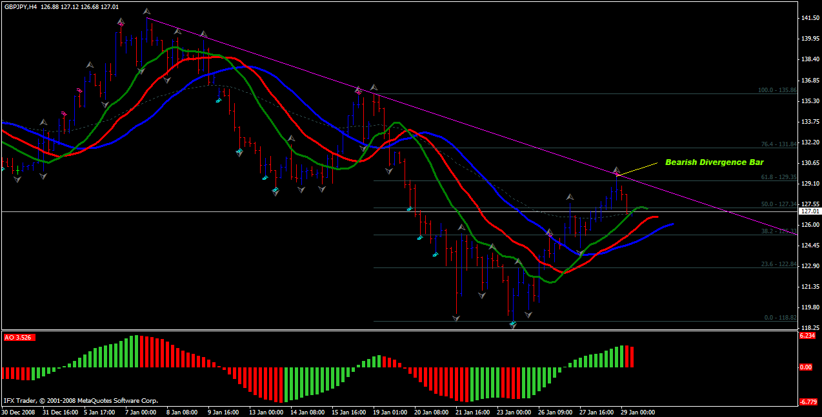Viewport: 822px width, 417px height.
Task: Click time axis label 14 Jan 08:00
Action: [308, 411]
